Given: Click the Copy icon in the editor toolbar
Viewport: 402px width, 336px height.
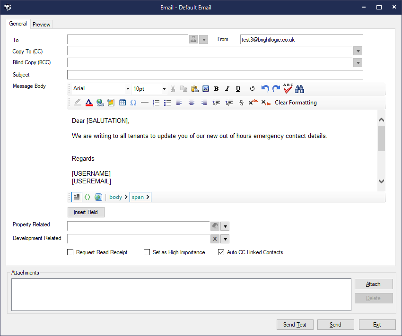Looking at the screenshot, I should pos(184,89).
